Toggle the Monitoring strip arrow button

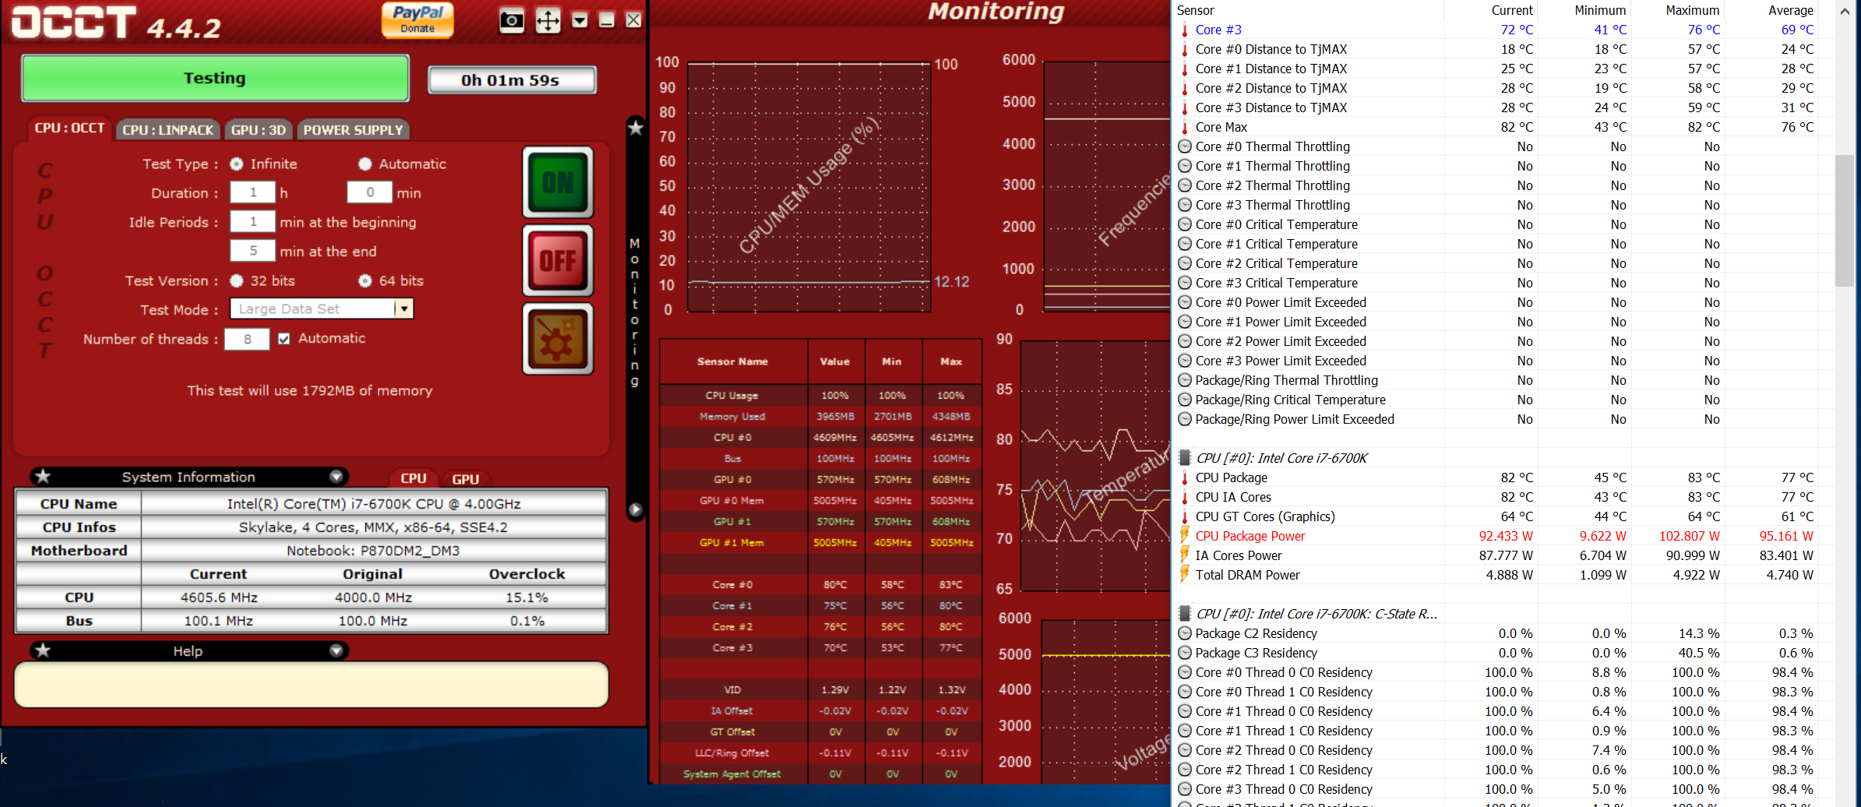click(x=636, y=509)
